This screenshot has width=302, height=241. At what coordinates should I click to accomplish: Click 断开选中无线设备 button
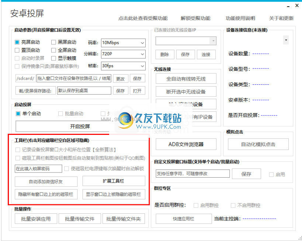tap(186, 91)
